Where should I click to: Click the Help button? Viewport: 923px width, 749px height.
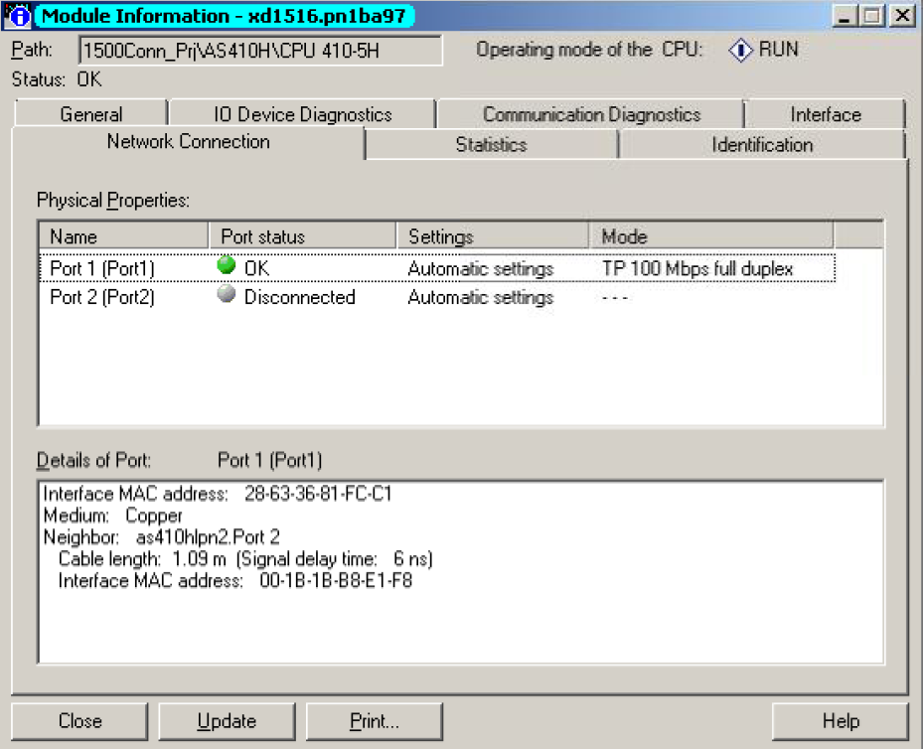[840, 721]
